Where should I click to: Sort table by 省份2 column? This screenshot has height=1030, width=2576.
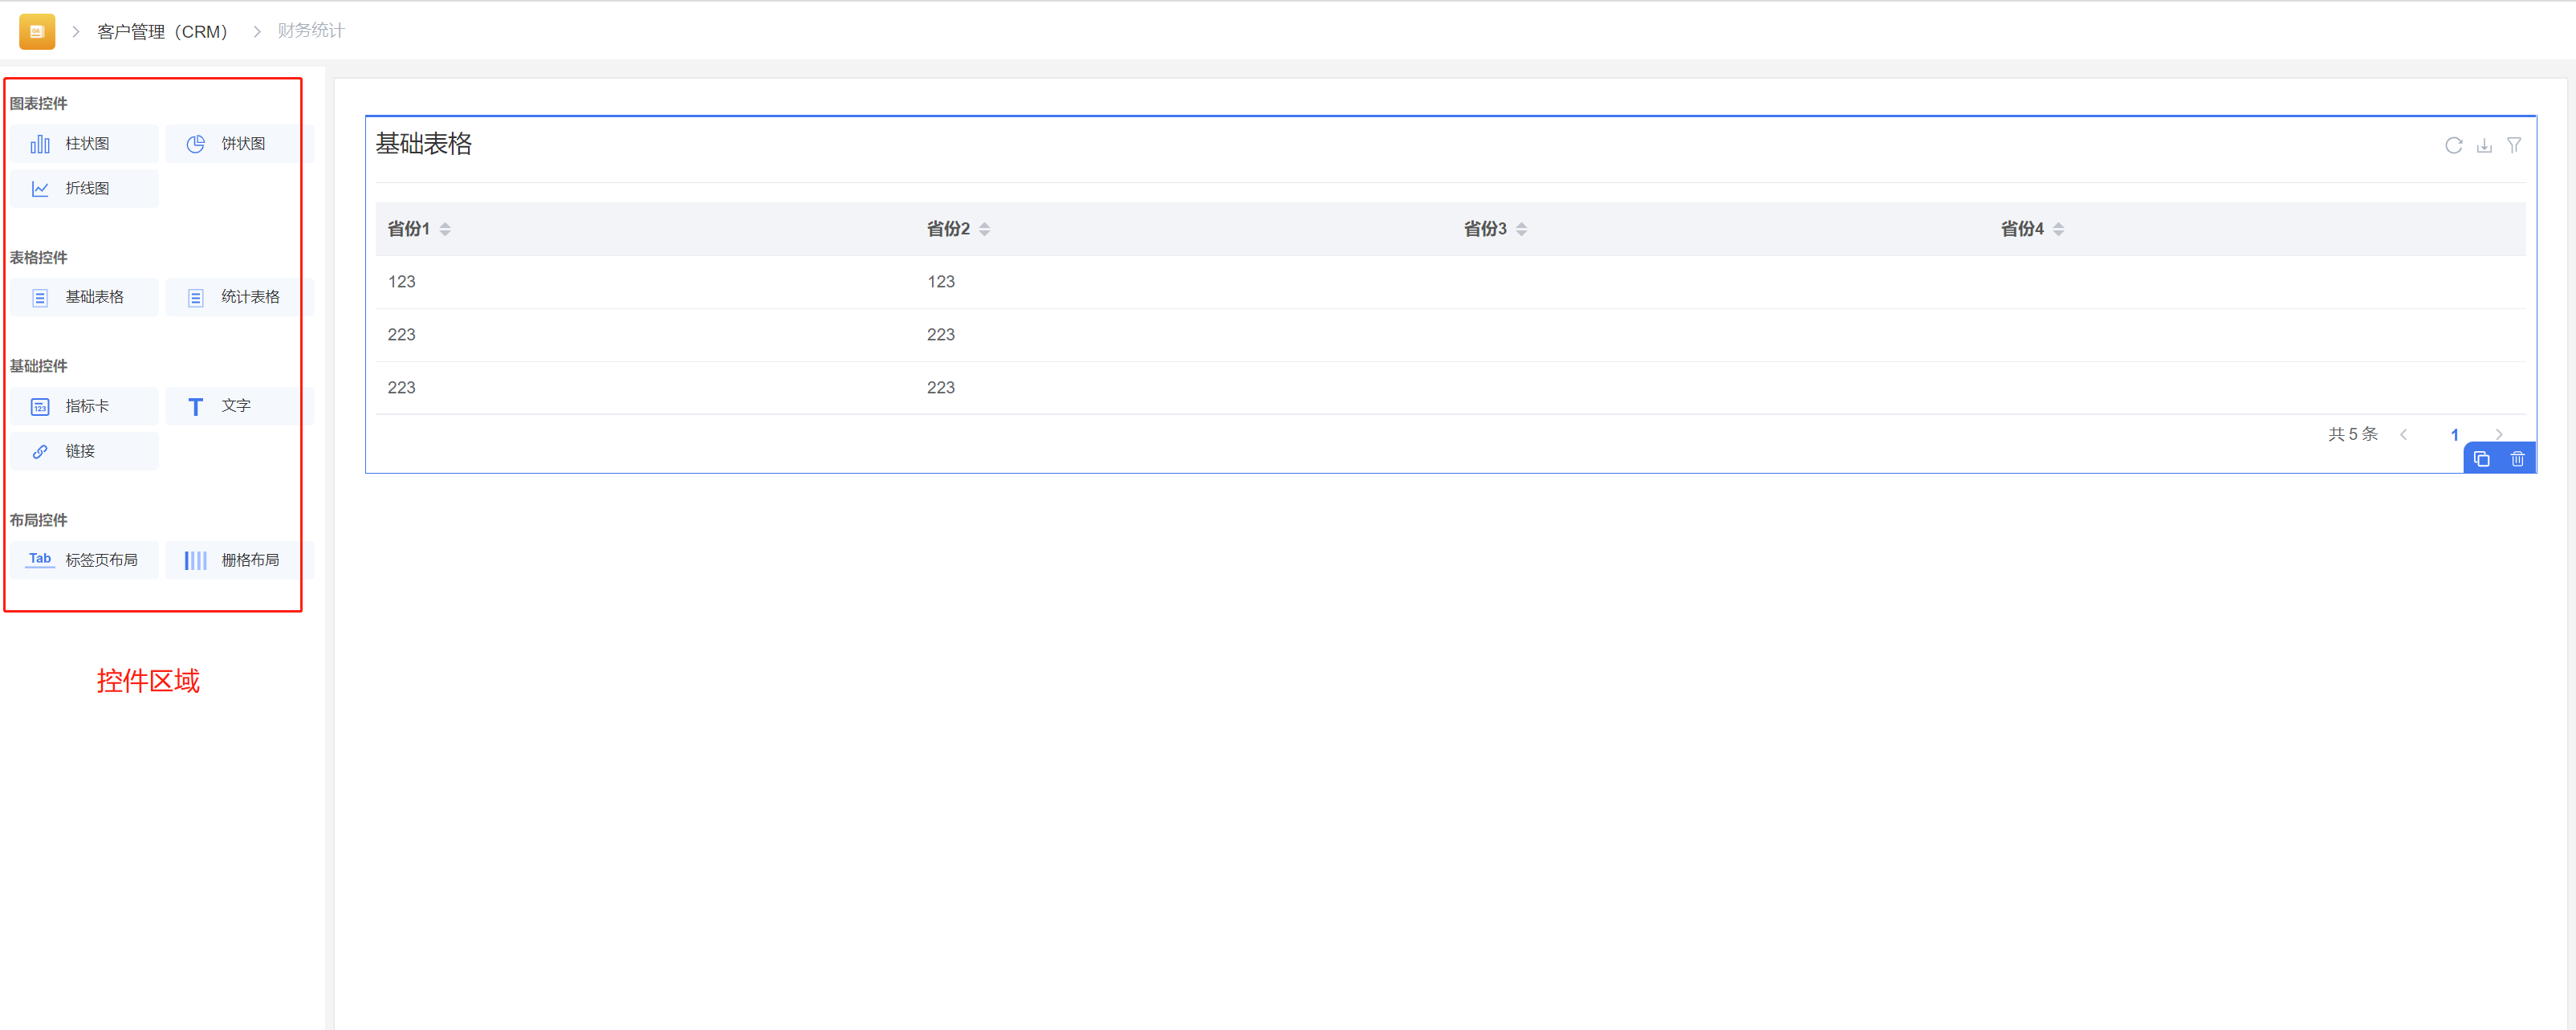click(x=984, y=229)
